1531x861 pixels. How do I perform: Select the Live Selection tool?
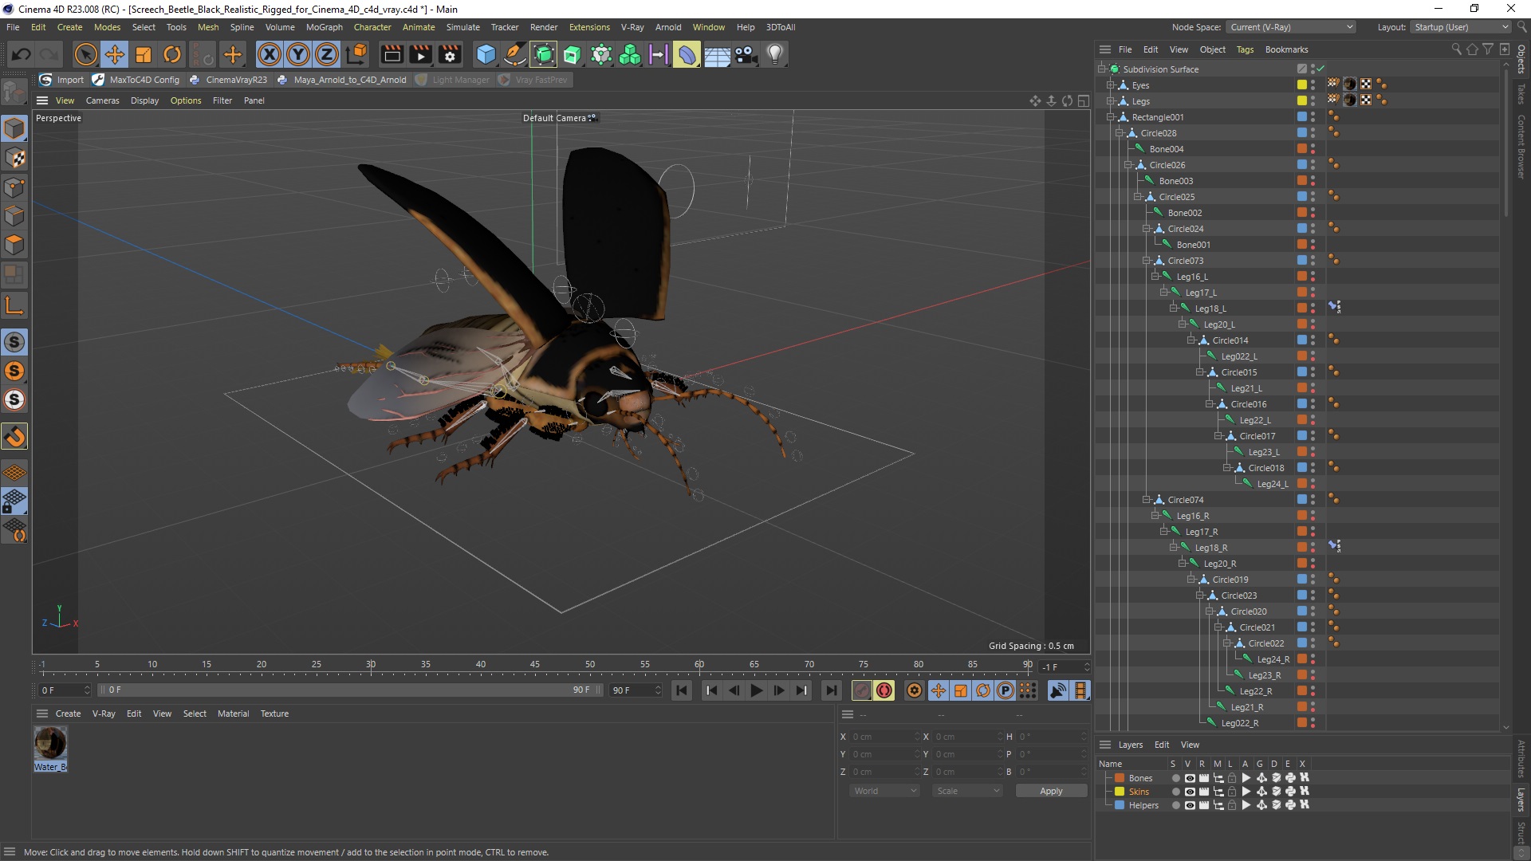click(85, 54)
